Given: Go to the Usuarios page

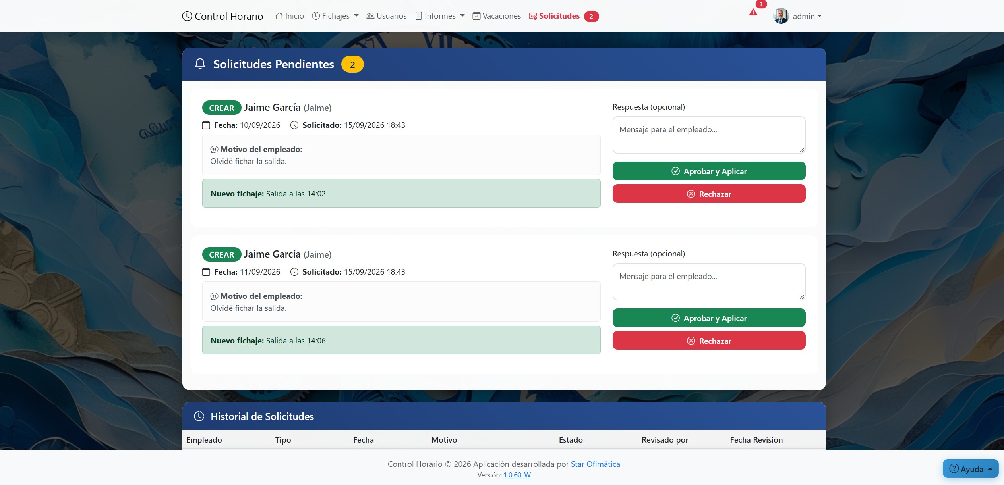Looking at the screenshot, I should [x=387, y=16].
